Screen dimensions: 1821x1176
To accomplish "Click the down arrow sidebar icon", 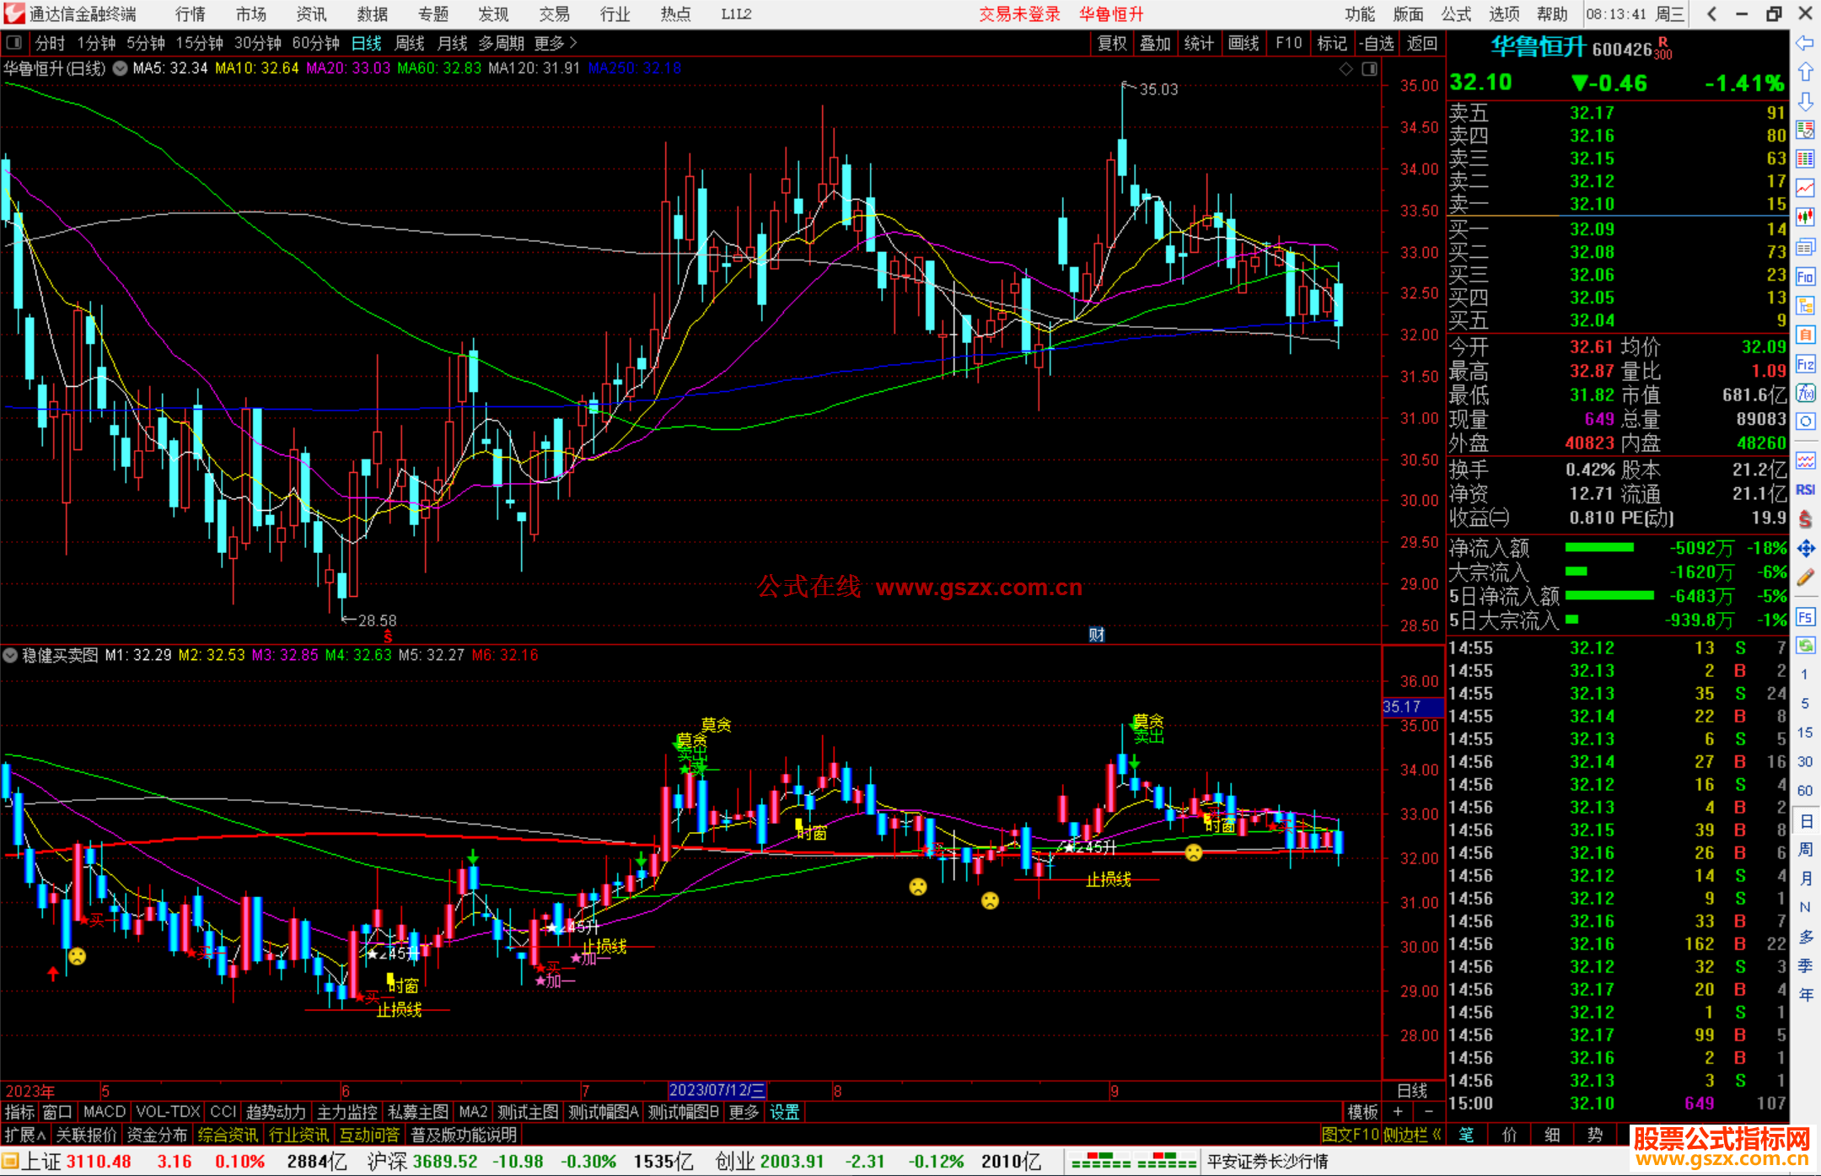I will click(1805, 101).
